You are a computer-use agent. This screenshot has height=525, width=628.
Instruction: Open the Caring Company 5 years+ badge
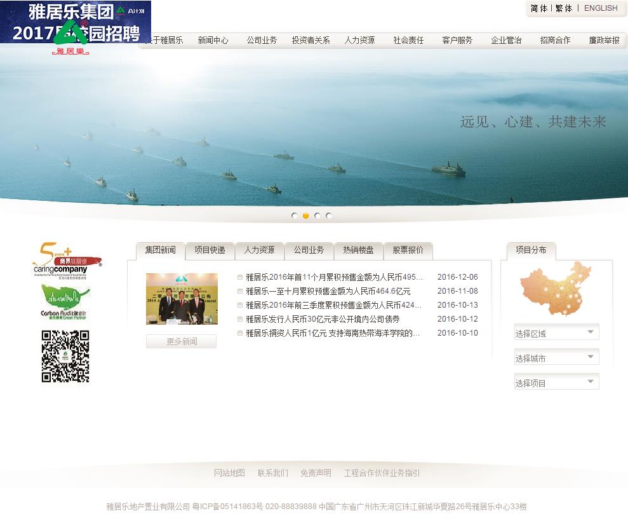[67, 260]
